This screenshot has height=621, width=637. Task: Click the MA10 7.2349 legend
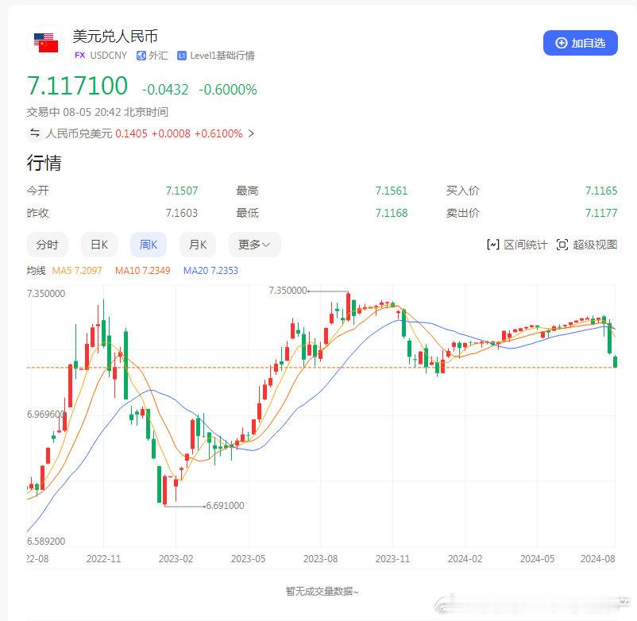tap(143, 271)
